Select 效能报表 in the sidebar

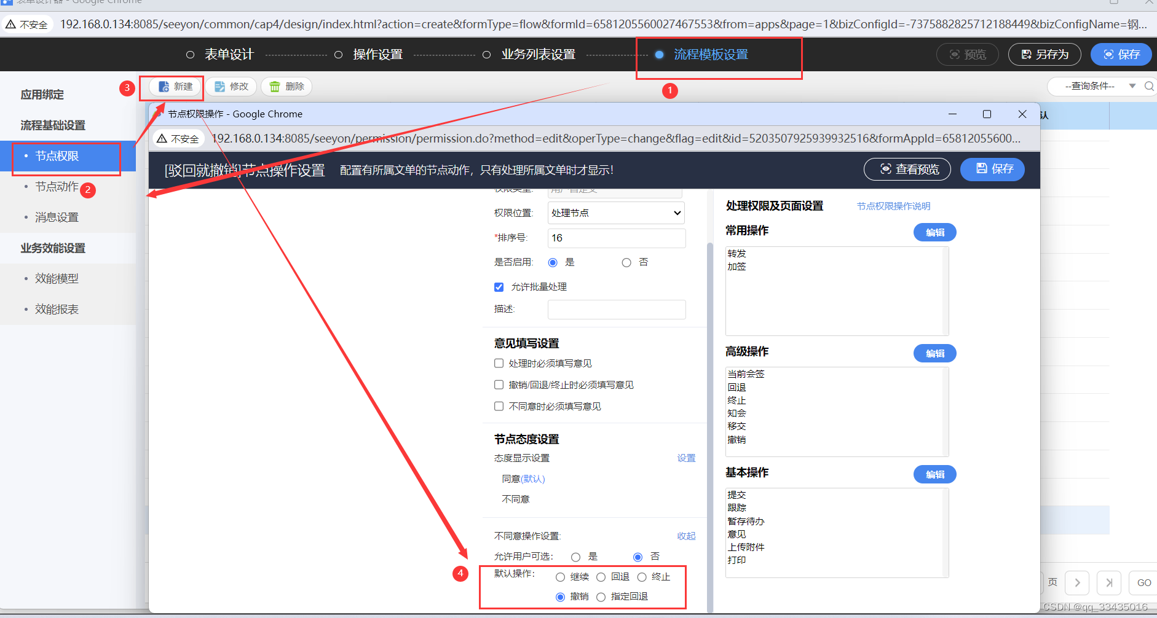pyautogui.click(x=57, y=310)
